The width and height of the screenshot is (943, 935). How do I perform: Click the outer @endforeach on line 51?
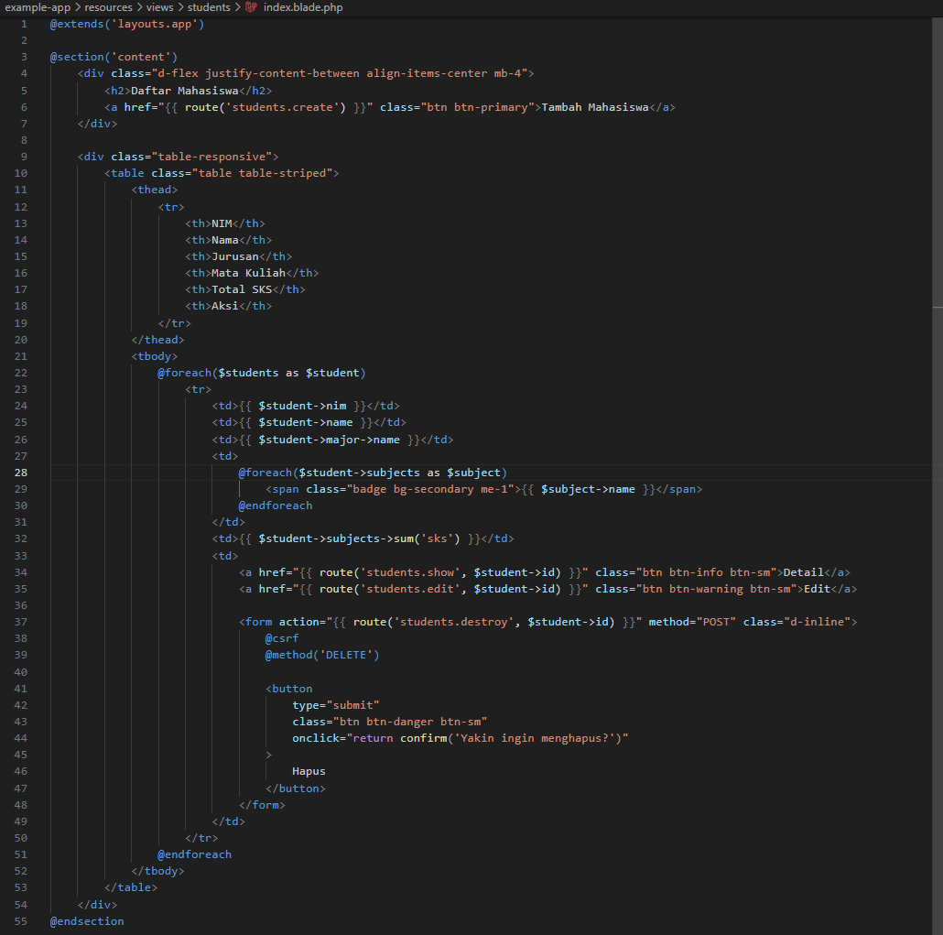point(194,853)
